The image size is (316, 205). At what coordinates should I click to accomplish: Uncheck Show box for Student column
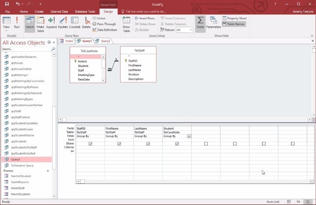click(177, 144)
